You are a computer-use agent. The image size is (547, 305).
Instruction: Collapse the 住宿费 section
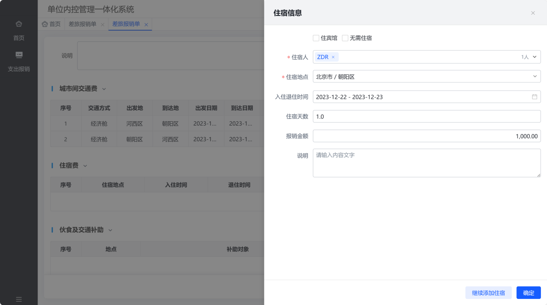point(85,166)
